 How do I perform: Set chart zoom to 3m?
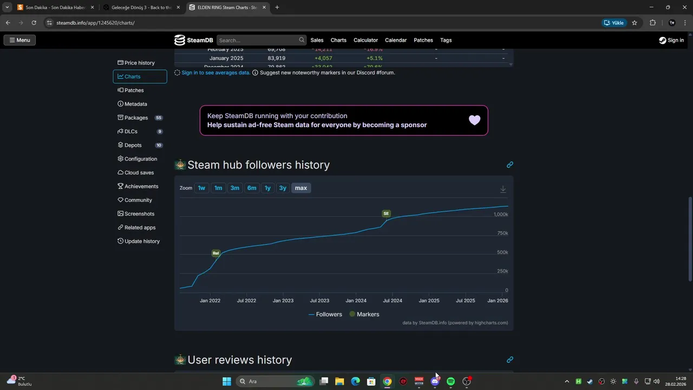[x=234, y=188]
